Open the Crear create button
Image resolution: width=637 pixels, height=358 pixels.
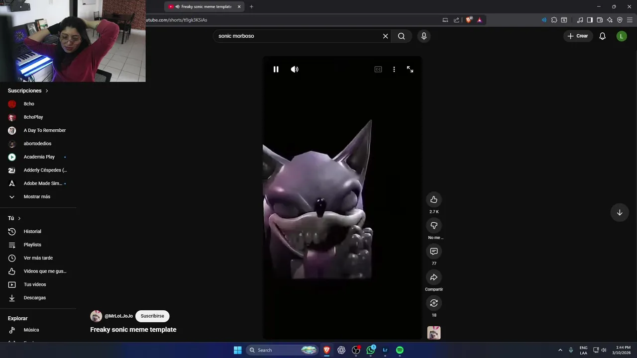click(x=578, y=36)
